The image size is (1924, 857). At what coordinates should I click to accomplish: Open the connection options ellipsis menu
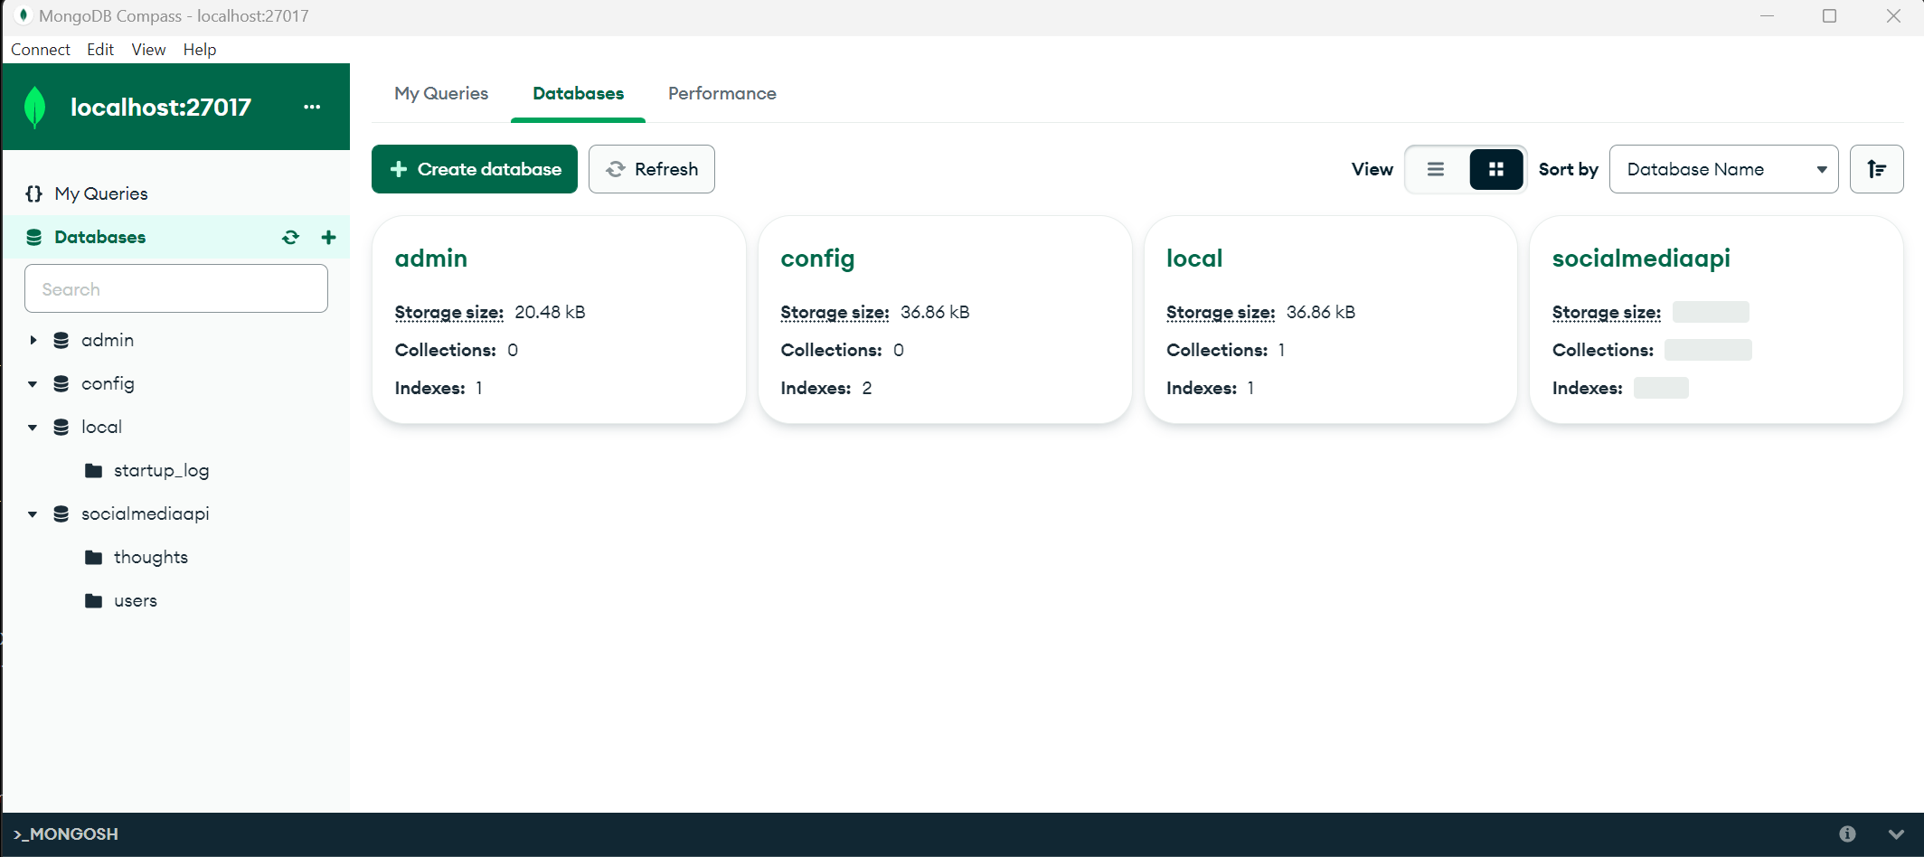click(312, 107)
